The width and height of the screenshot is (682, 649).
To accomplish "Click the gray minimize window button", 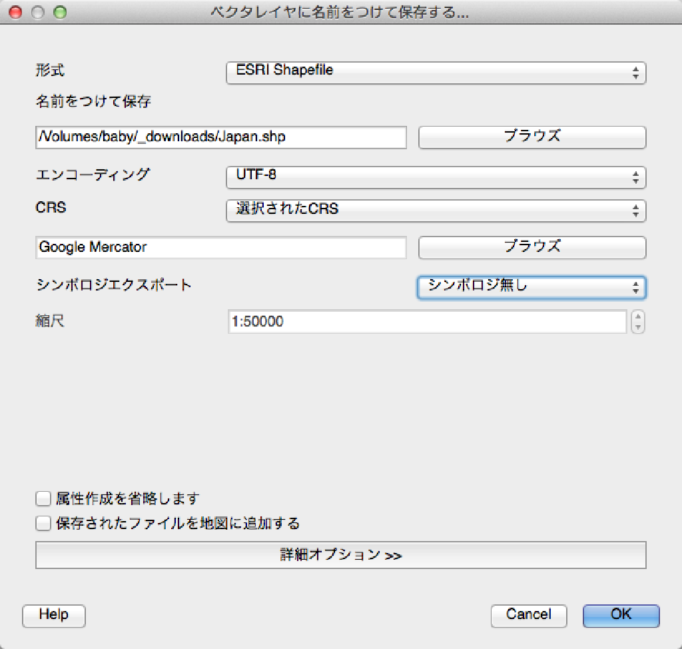I will [x=38, y=13].
